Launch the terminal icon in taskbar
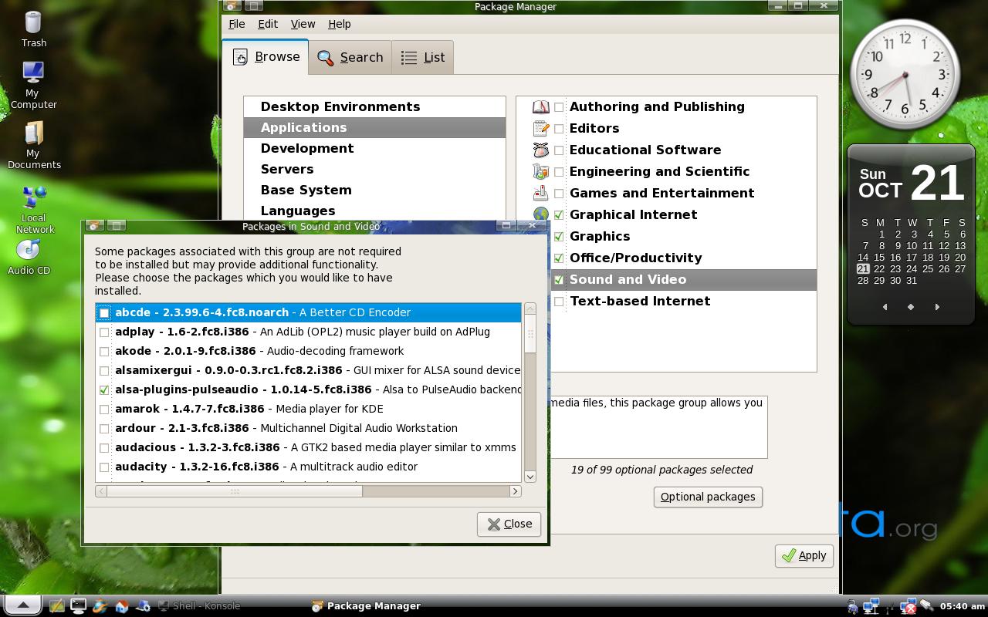 (x=78, y=606)
